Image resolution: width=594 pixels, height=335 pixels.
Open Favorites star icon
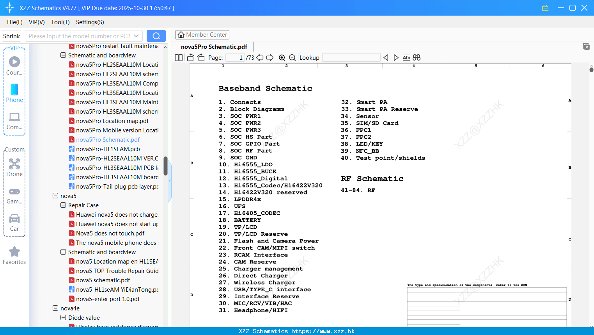tap(14, 256)
